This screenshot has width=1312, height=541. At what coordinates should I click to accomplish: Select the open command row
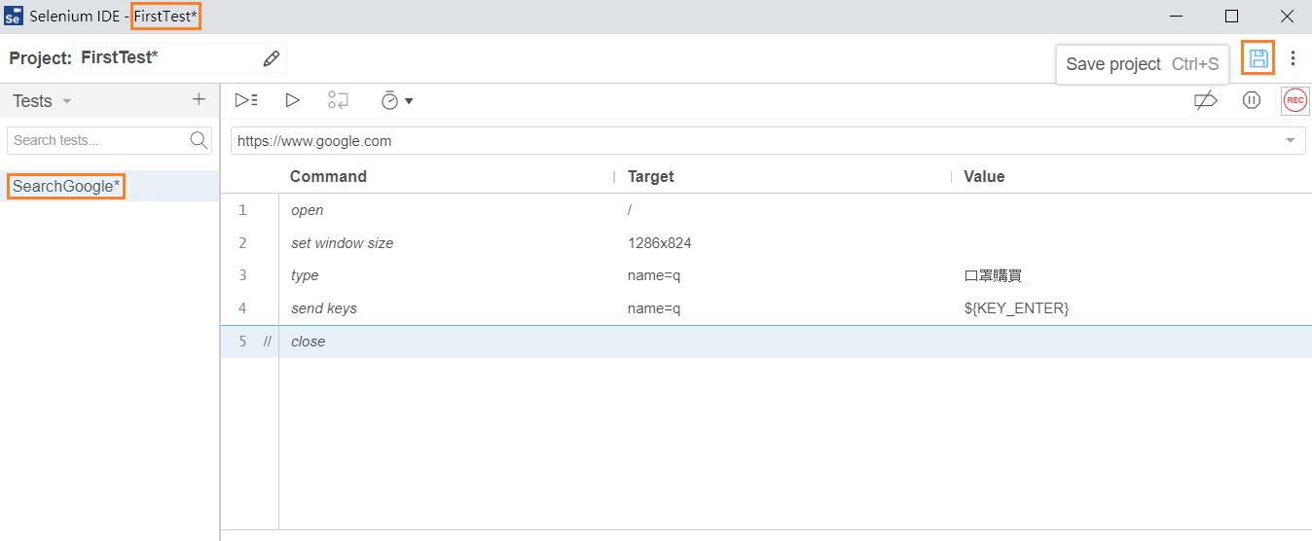click(766, 210)
